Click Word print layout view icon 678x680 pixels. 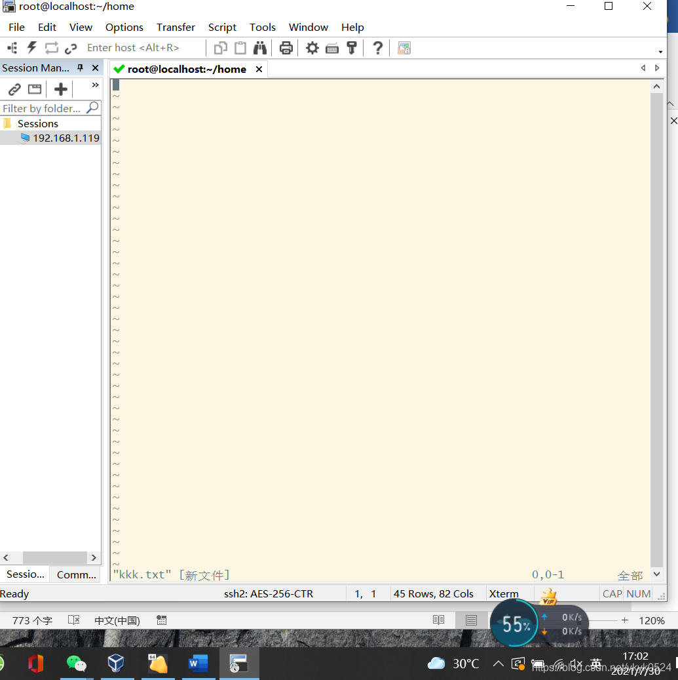pos(471,620)
